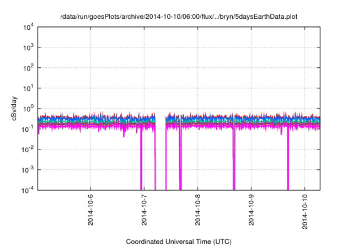Viewport: 353px width, 247px height.
Task: Click the 10^3 y-axis tick label
Action: click(28, 47)
